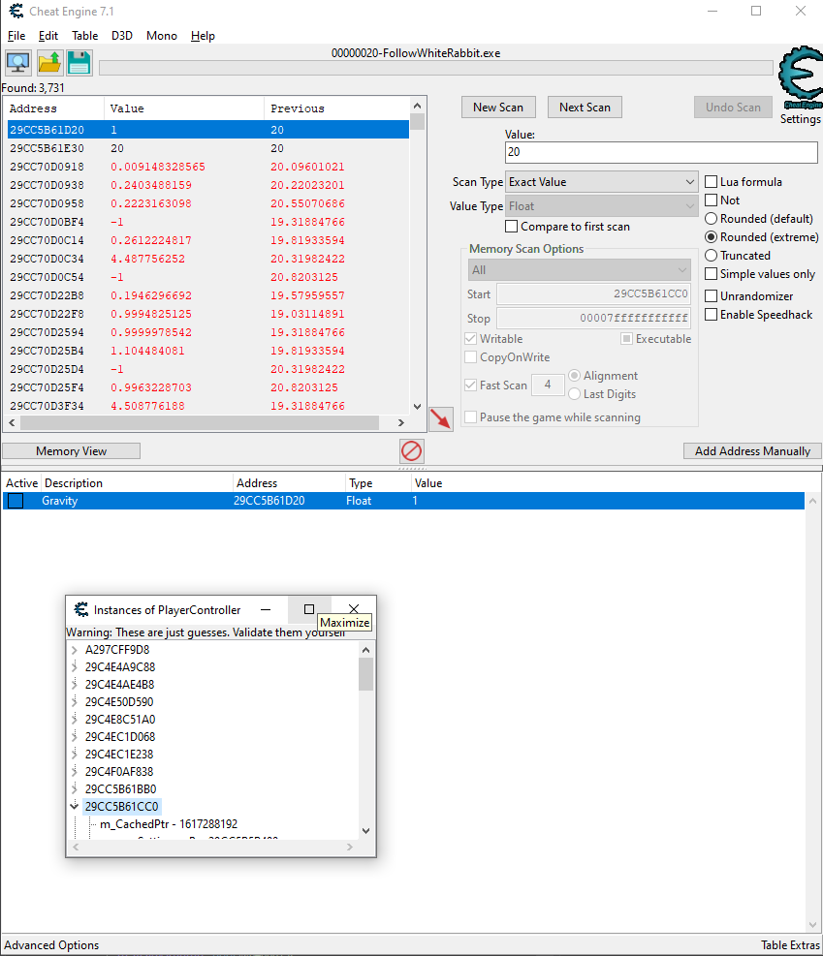Click the Next Scan button
The height and width of the screenshot is (956, 823).
585,108
